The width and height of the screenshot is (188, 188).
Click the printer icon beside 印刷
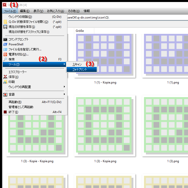(5, 82)
